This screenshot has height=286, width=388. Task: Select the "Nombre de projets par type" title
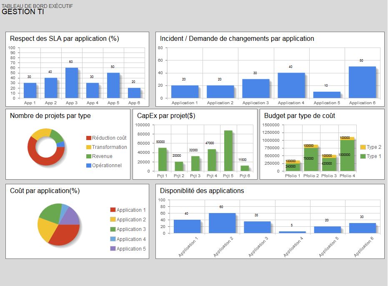point(50,115)
